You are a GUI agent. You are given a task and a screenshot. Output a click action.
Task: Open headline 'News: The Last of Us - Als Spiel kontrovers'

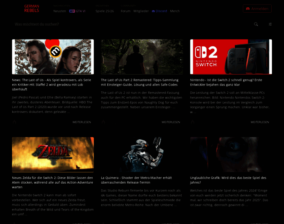click(x=52, y=84)
